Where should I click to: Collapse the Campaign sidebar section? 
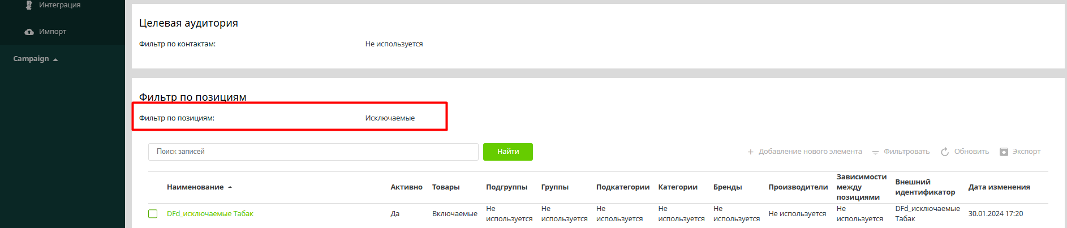tap(55, 59)
